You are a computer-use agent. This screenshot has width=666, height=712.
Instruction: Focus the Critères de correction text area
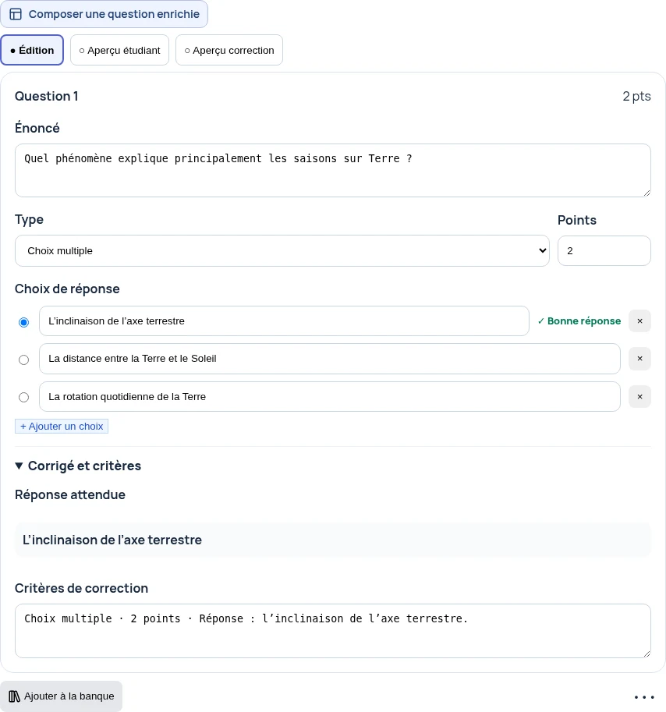tap(333, 631)
